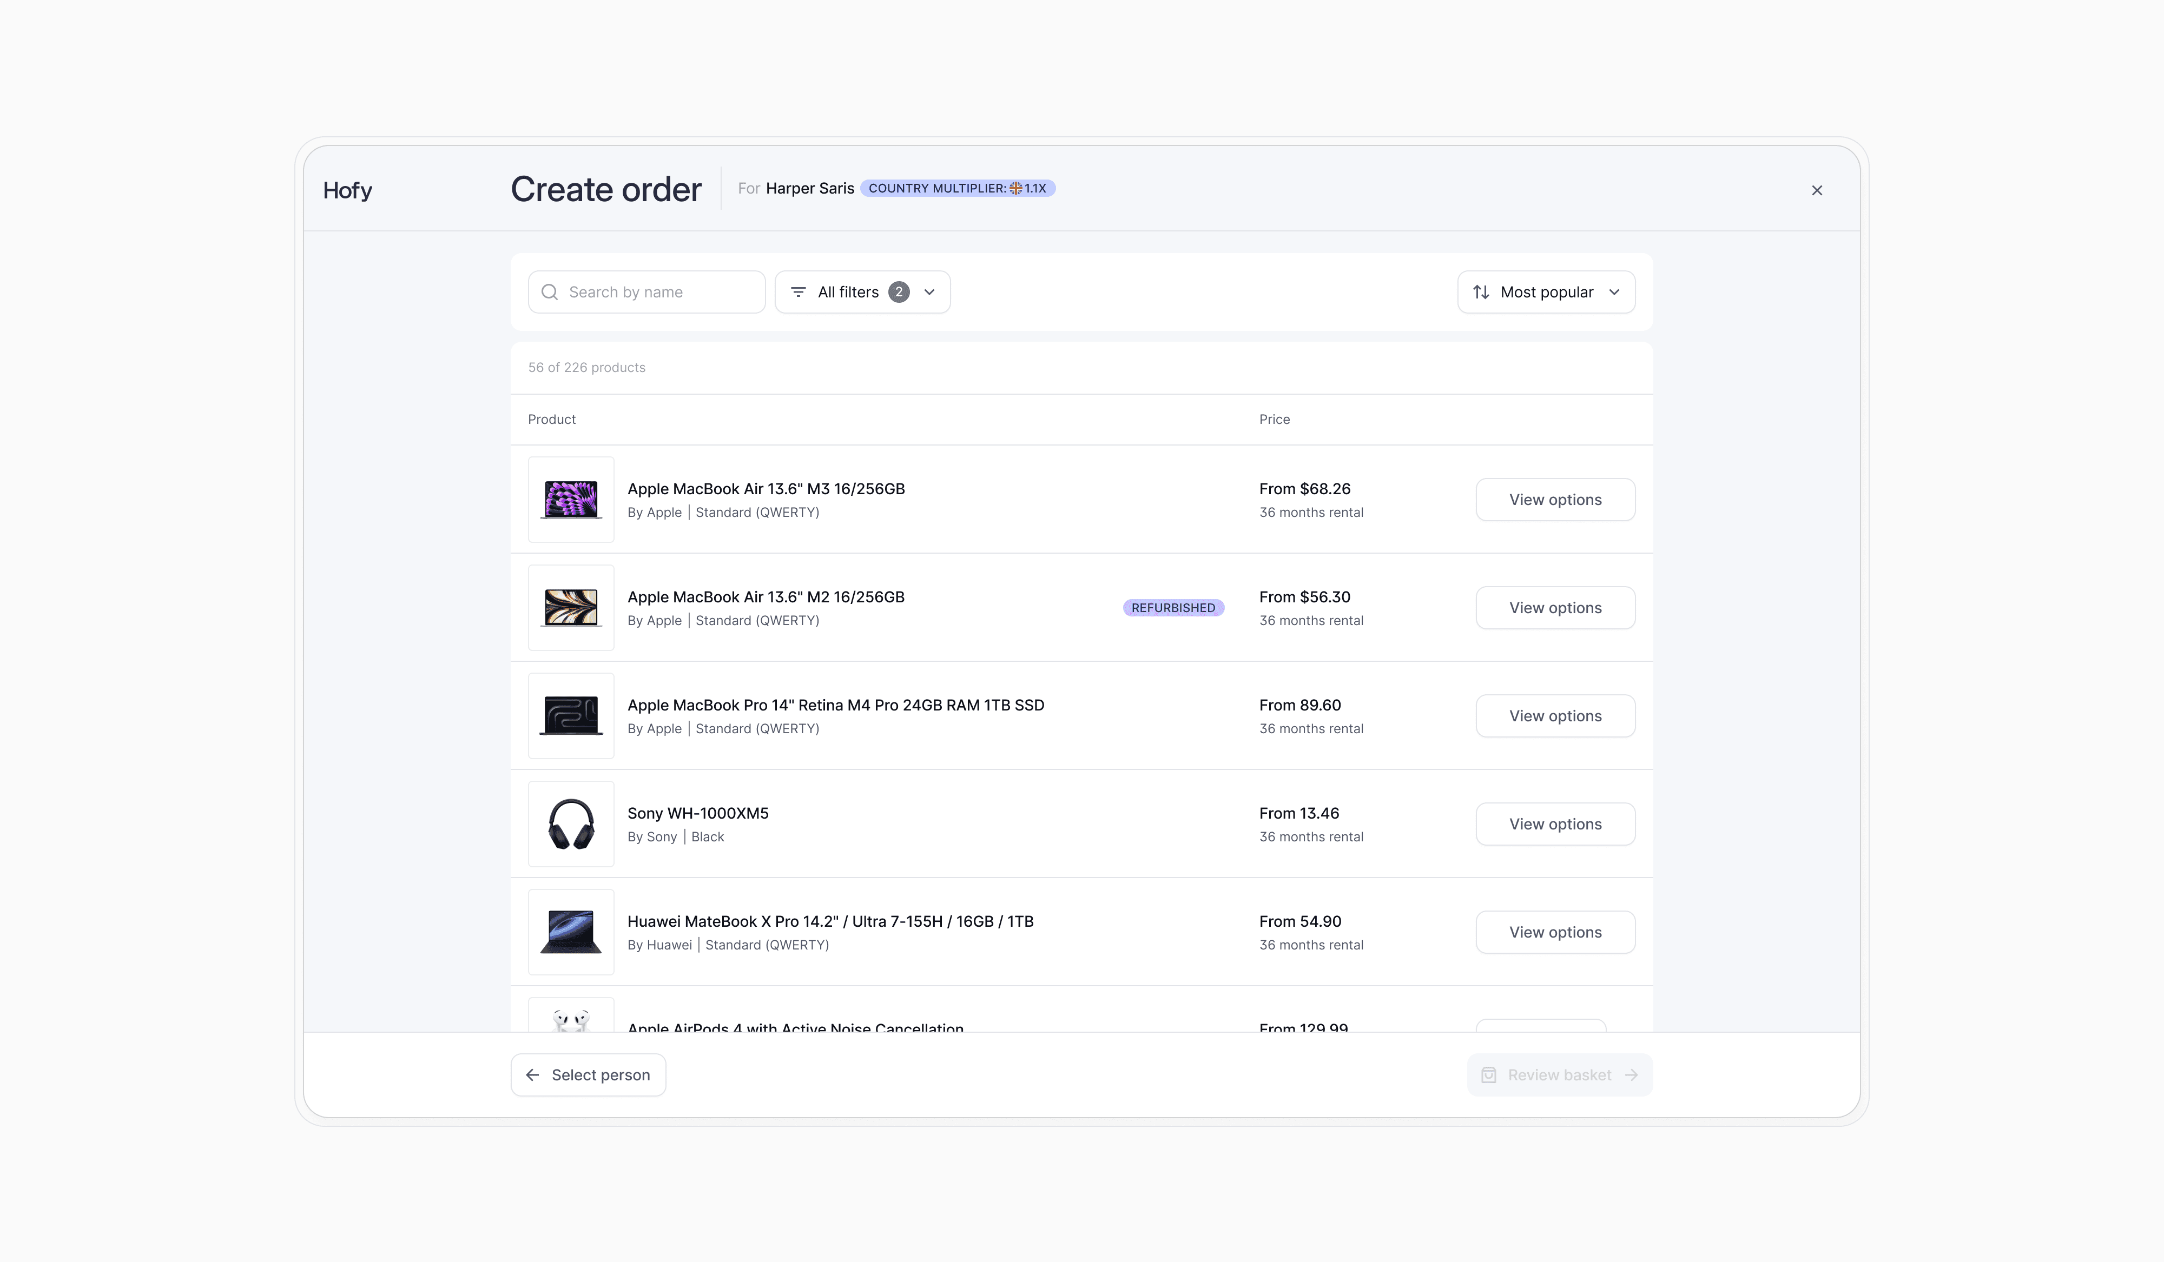This screenshot has width=2164, height=1262.
Task: Click the country flag in multiplier badge
Action: click(1016, 188)
